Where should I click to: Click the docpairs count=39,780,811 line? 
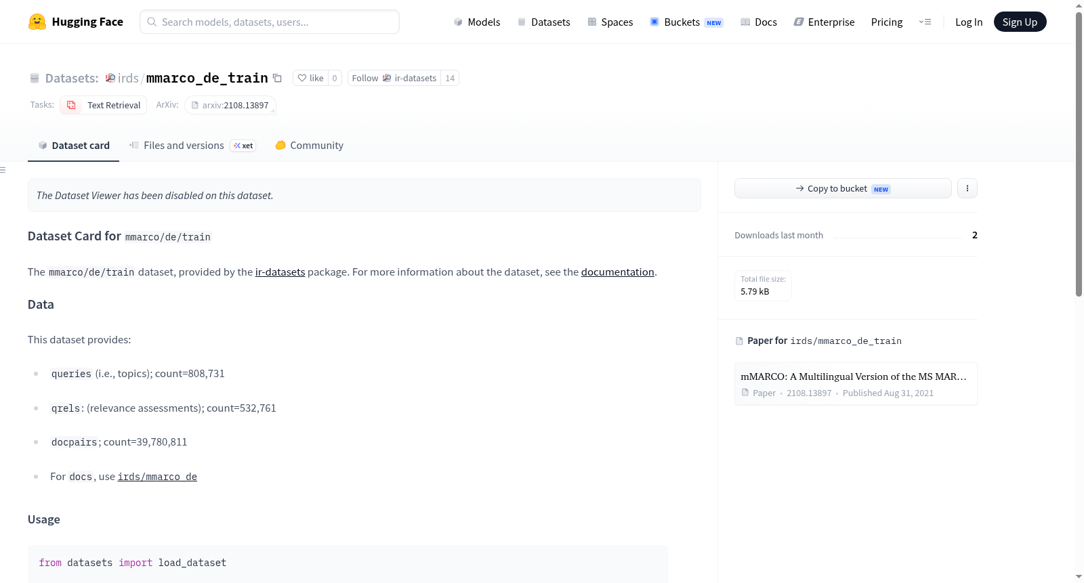[x=119, y=442]
